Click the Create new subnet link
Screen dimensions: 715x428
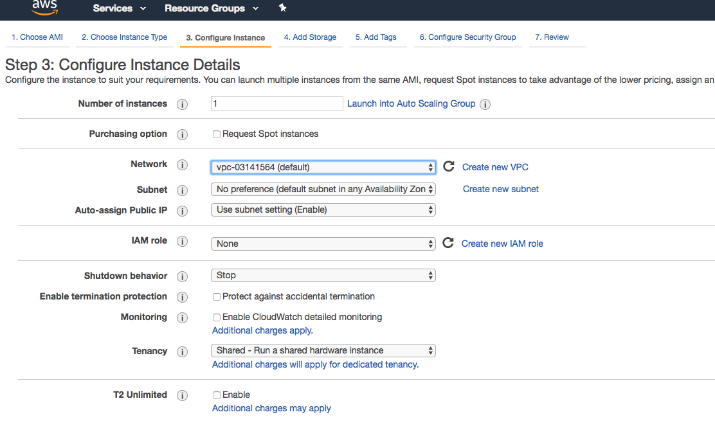[501, 189]
